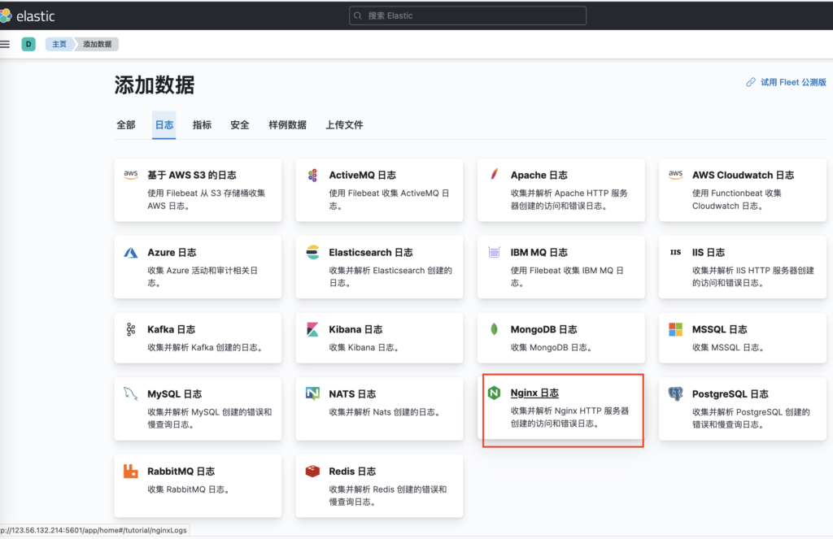Switch to the 全部 tab
The height and width of the screenshot is (539, 833).
[x=126, y=125]
